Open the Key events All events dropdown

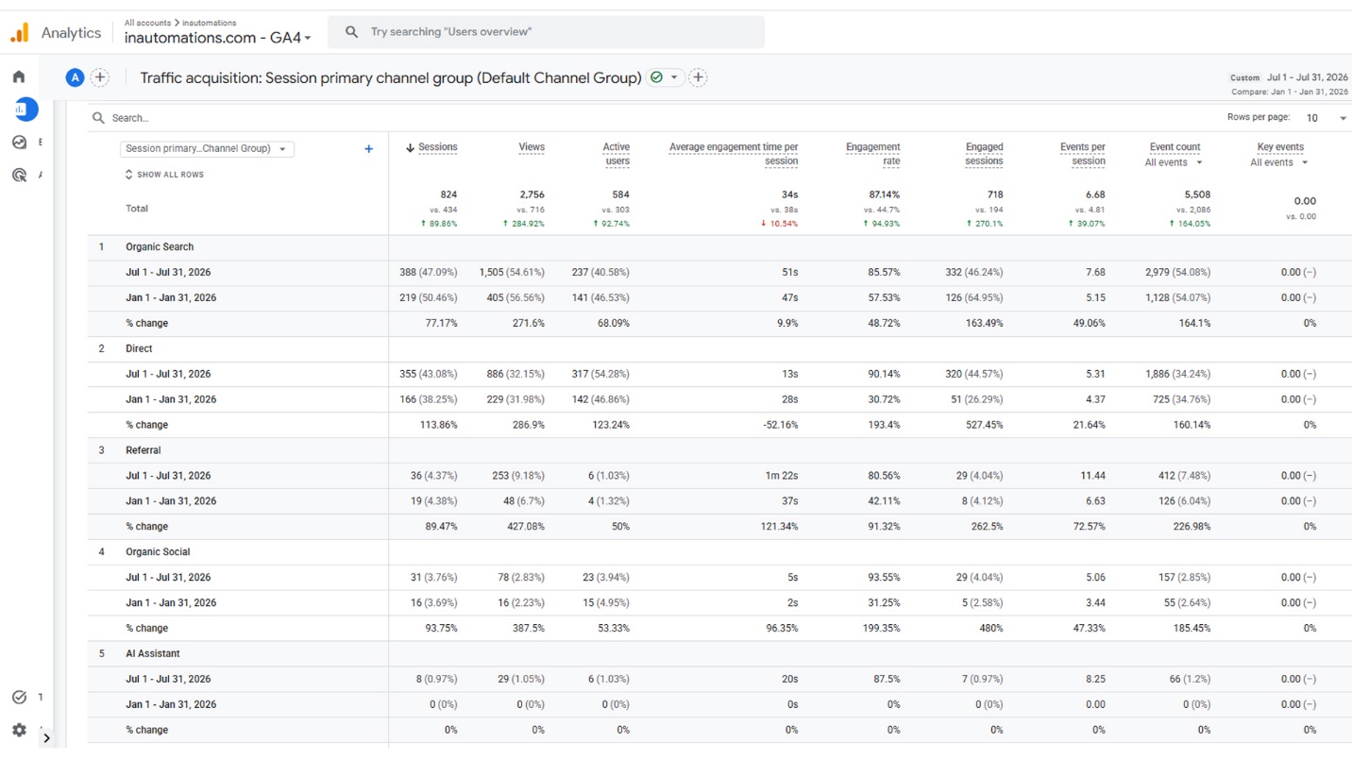coord(1279,162)
